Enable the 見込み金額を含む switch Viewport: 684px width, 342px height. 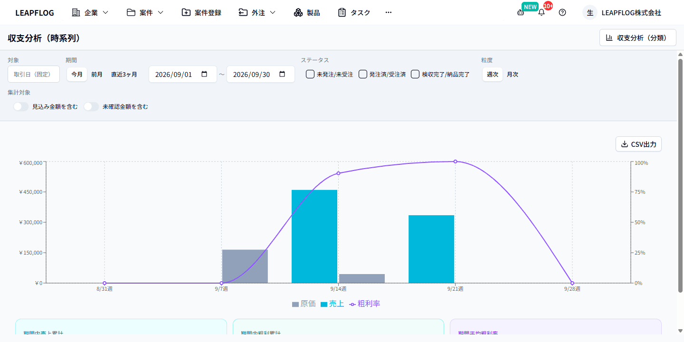pos(21,107)
